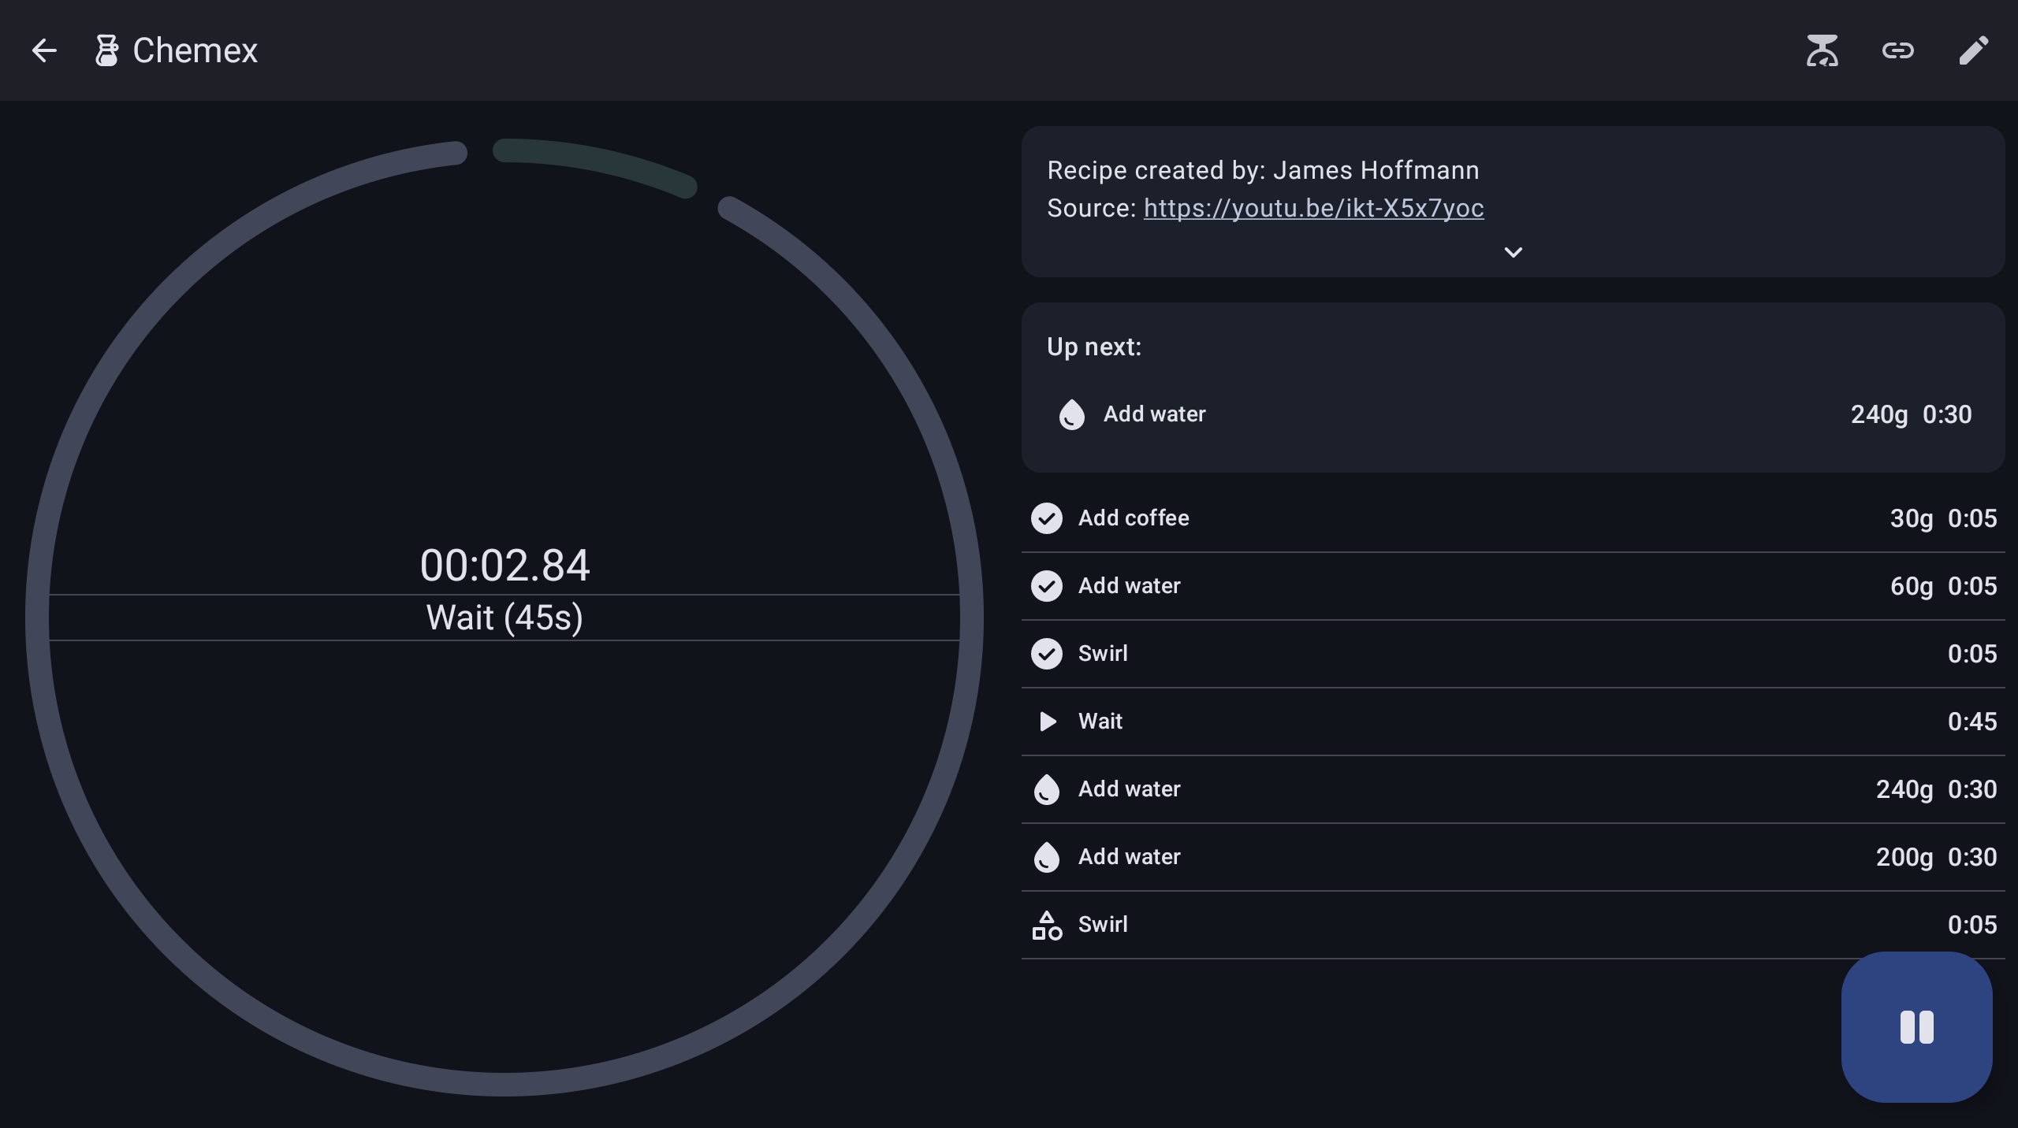Open the scale connection icon

(1822, 50)
